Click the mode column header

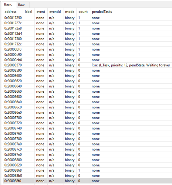pos(70,12)
